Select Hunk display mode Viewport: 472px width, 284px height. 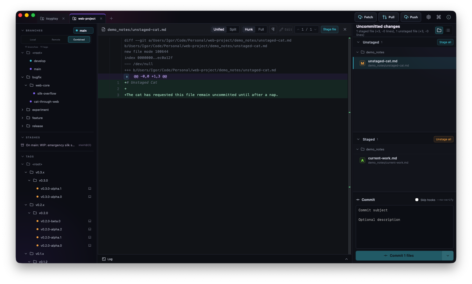[x=249, y=29]
